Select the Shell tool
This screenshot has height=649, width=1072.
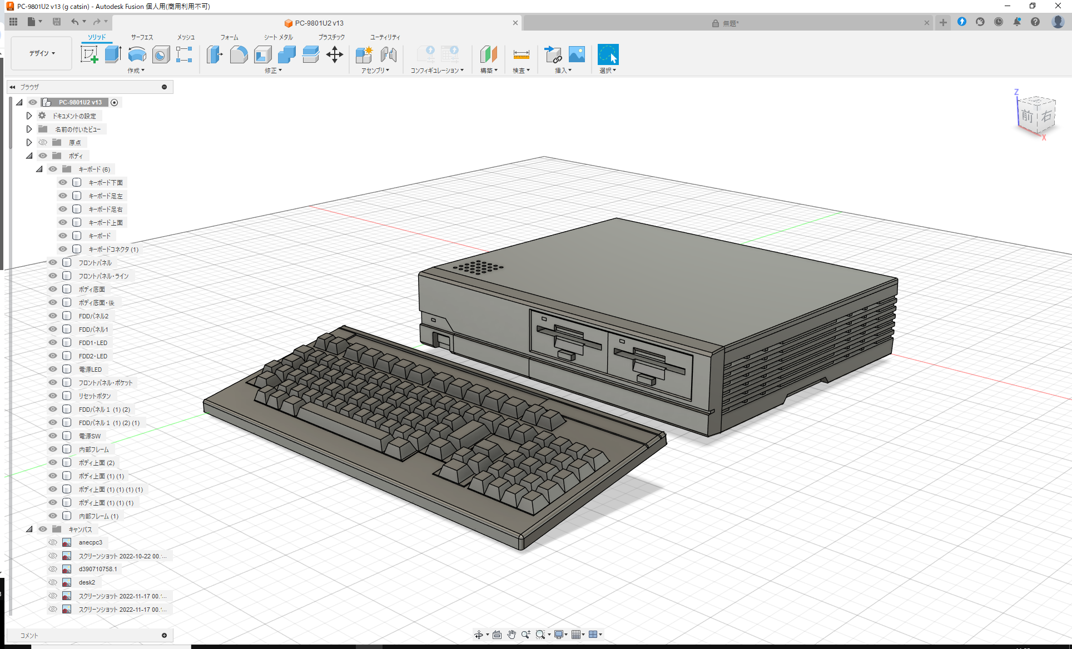[x=262, y=54]
